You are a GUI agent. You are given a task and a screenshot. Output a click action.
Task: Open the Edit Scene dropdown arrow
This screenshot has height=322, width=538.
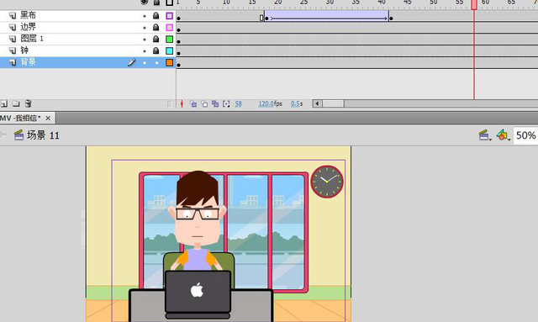point(490,139)
